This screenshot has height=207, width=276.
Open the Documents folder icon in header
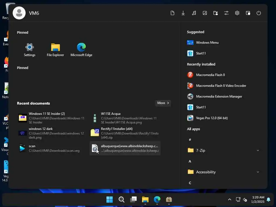[172, 13]
